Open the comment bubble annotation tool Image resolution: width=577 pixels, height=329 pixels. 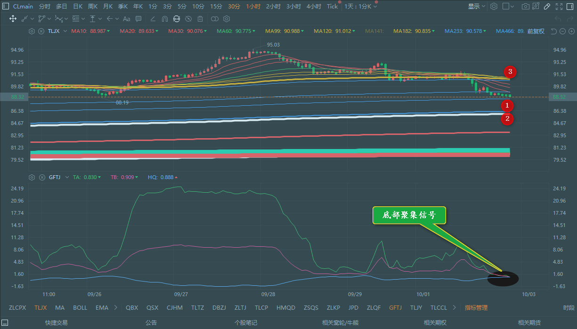pos(138,19)
